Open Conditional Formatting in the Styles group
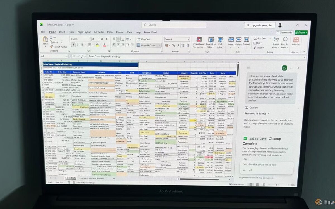This screenshot has width=335, height=209. click(x=199, y=43)
